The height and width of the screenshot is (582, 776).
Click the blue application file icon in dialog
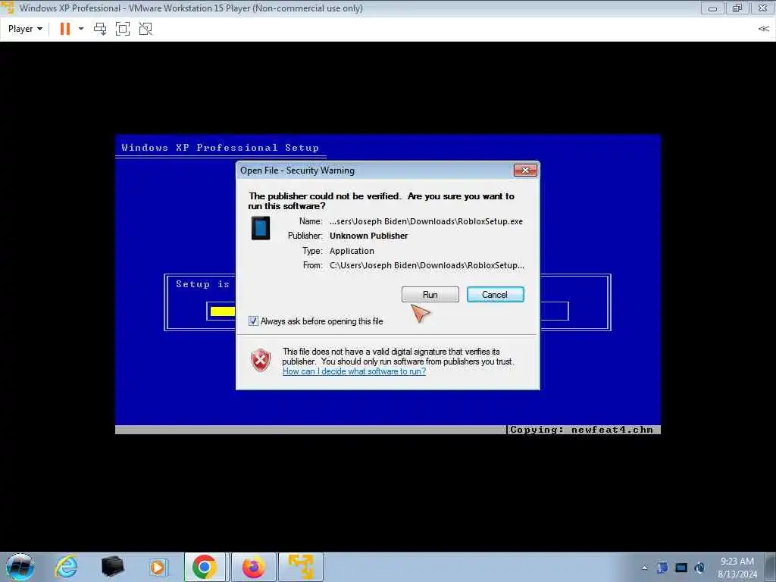pos(261,228)
